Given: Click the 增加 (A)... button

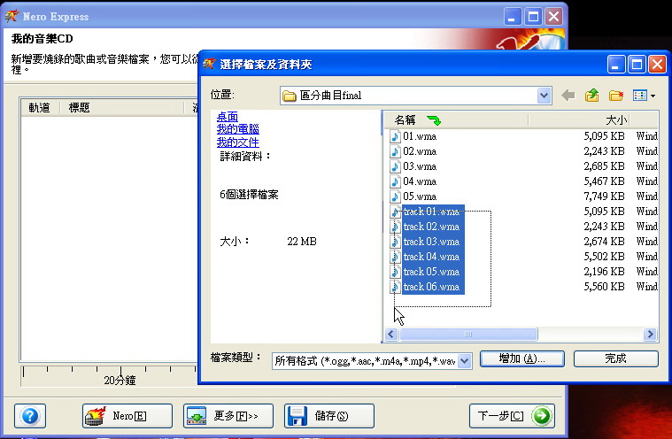Looking at the screenshot, I should [521, 358].
